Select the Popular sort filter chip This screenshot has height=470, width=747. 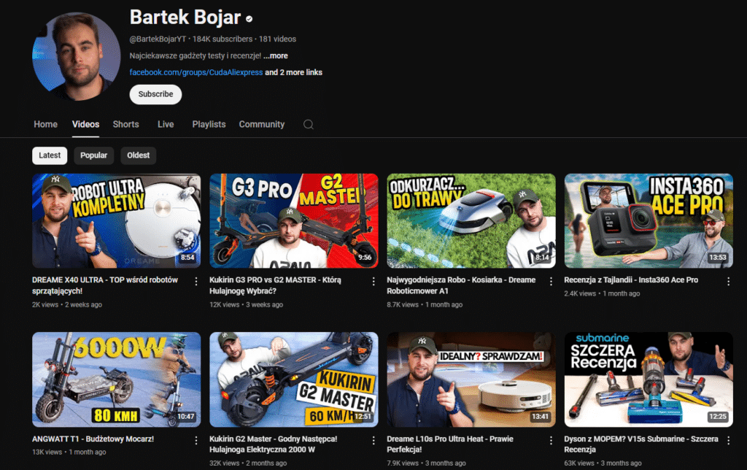pyautogui.click(x=93, y=155)
